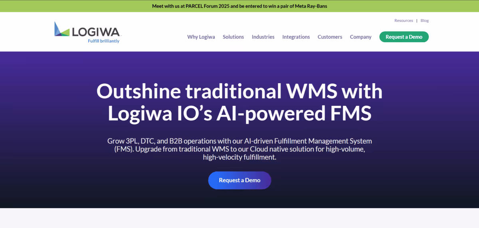Open the Solutions menu
The height and width of the screenshot is (228, 479).
coord(233,37)
